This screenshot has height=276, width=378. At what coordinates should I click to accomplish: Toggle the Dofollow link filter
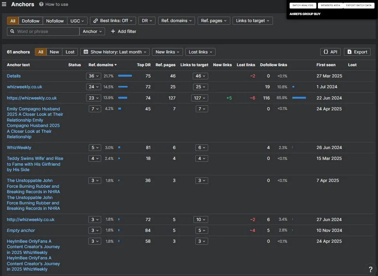tap(31, 21)
